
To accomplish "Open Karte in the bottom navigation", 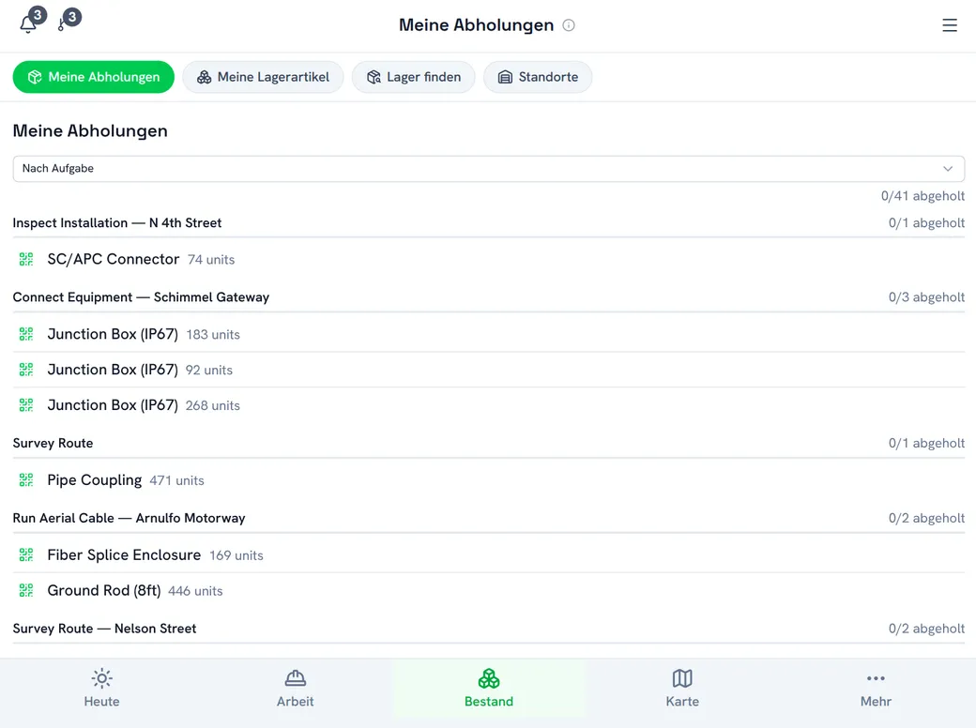I will coord(682,689).
